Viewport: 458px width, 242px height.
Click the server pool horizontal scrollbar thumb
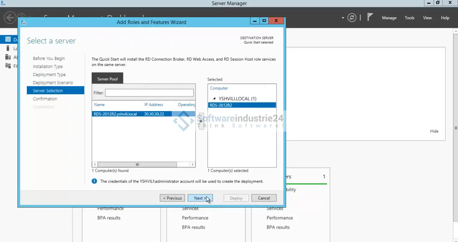pyautogui.click(x=137, y=165)
